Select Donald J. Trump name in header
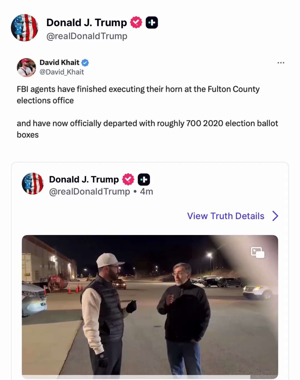The image size is (300, 380). (87, 22)
